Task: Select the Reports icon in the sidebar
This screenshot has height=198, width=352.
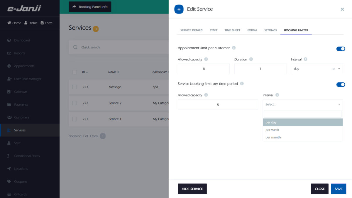Action: (x=9, y=53)
